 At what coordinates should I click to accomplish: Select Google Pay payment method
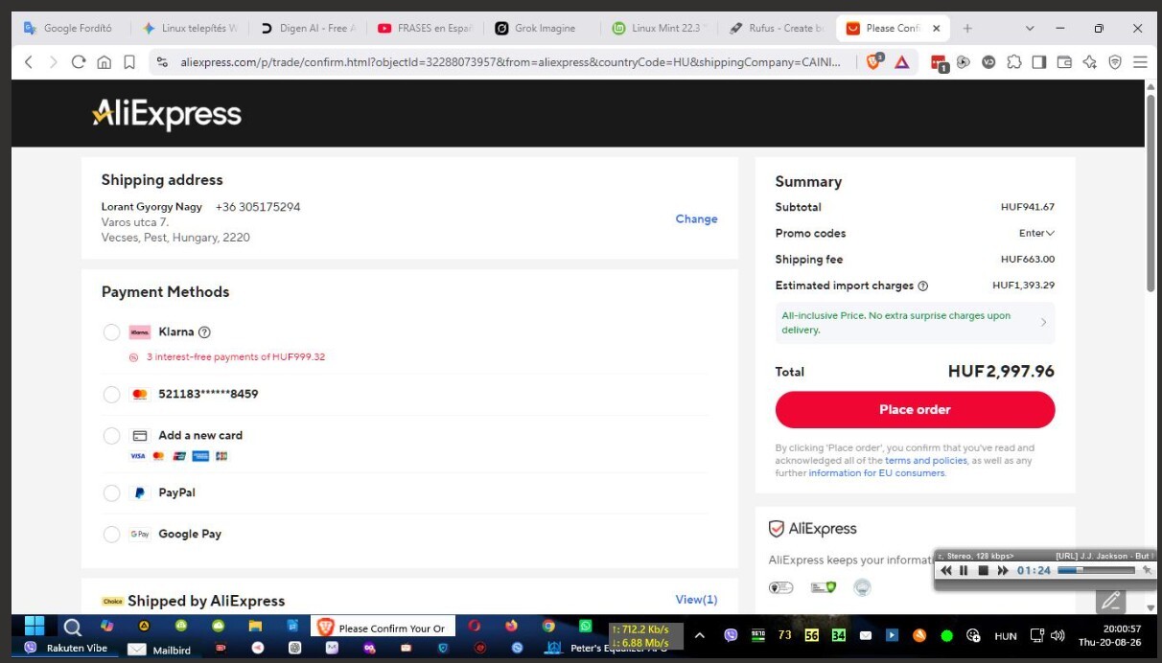pos(112,535)
